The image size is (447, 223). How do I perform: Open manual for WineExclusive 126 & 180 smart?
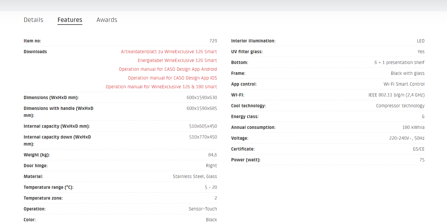(161, 87)
